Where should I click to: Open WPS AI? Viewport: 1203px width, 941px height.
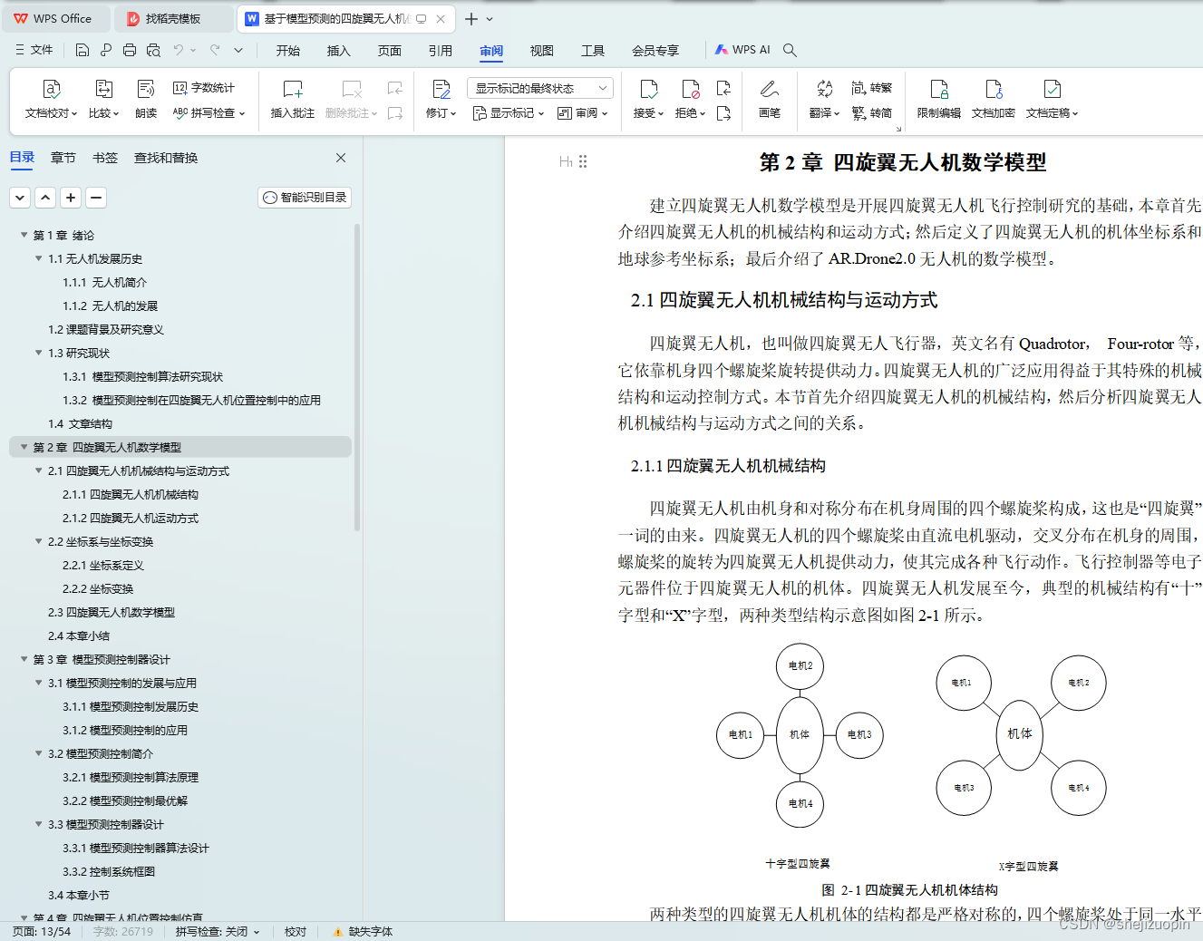tap(742, 50)
